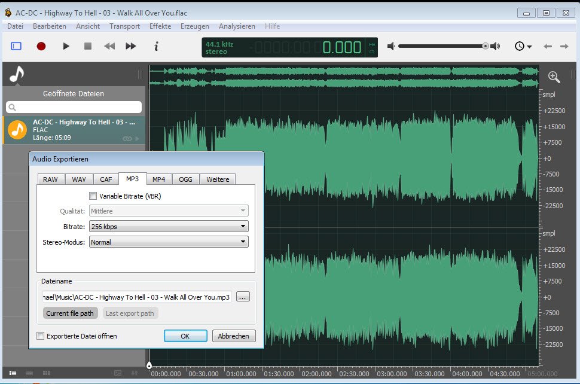Click Abbrechen to cancel export

[234, 336]
